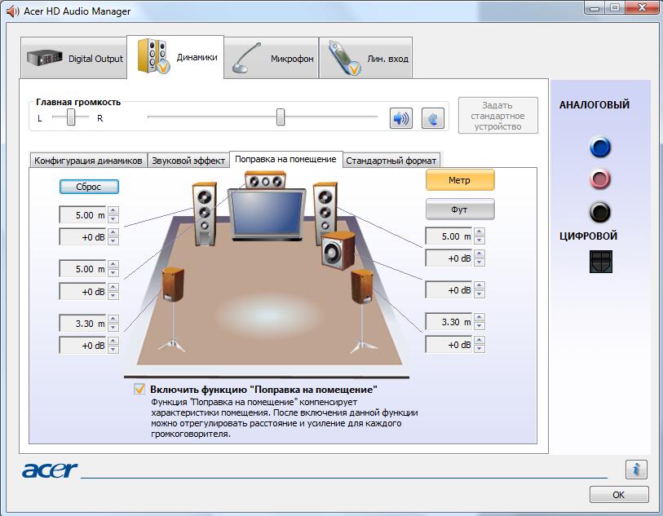
Task: Open Конфигурация динамиков subtab
Action: 88,161
